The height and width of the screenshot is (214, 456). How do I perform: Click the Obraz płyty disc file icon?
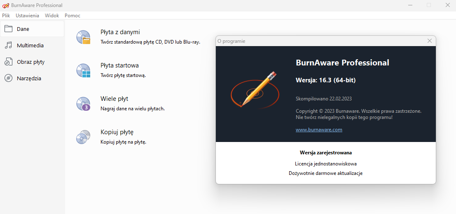[x=8, y=62]
